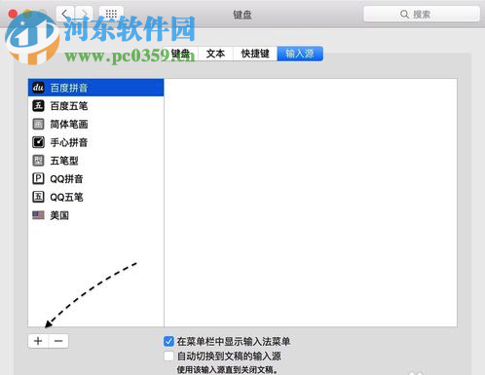Enable 自动切换到文稿的输入源 checkbox

click(168, 356)
